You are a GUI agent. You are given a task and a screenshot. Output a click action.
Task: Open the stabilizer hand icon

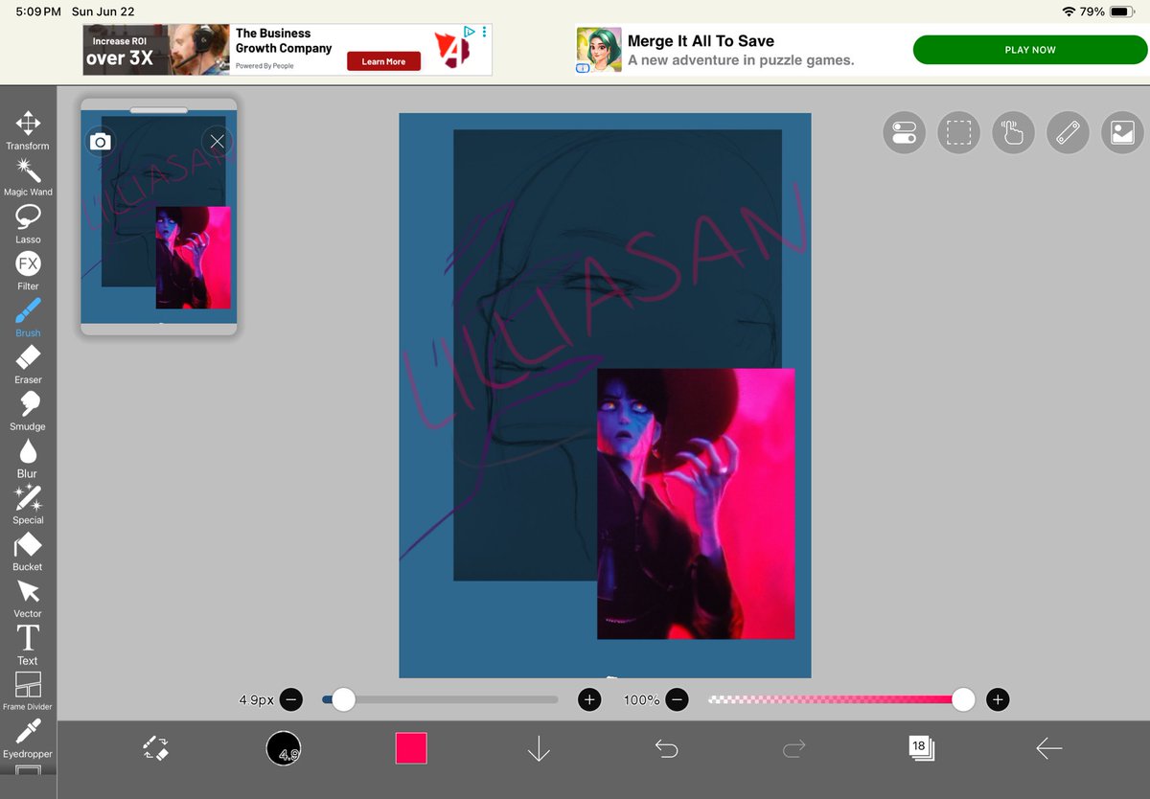[1013, 133]
